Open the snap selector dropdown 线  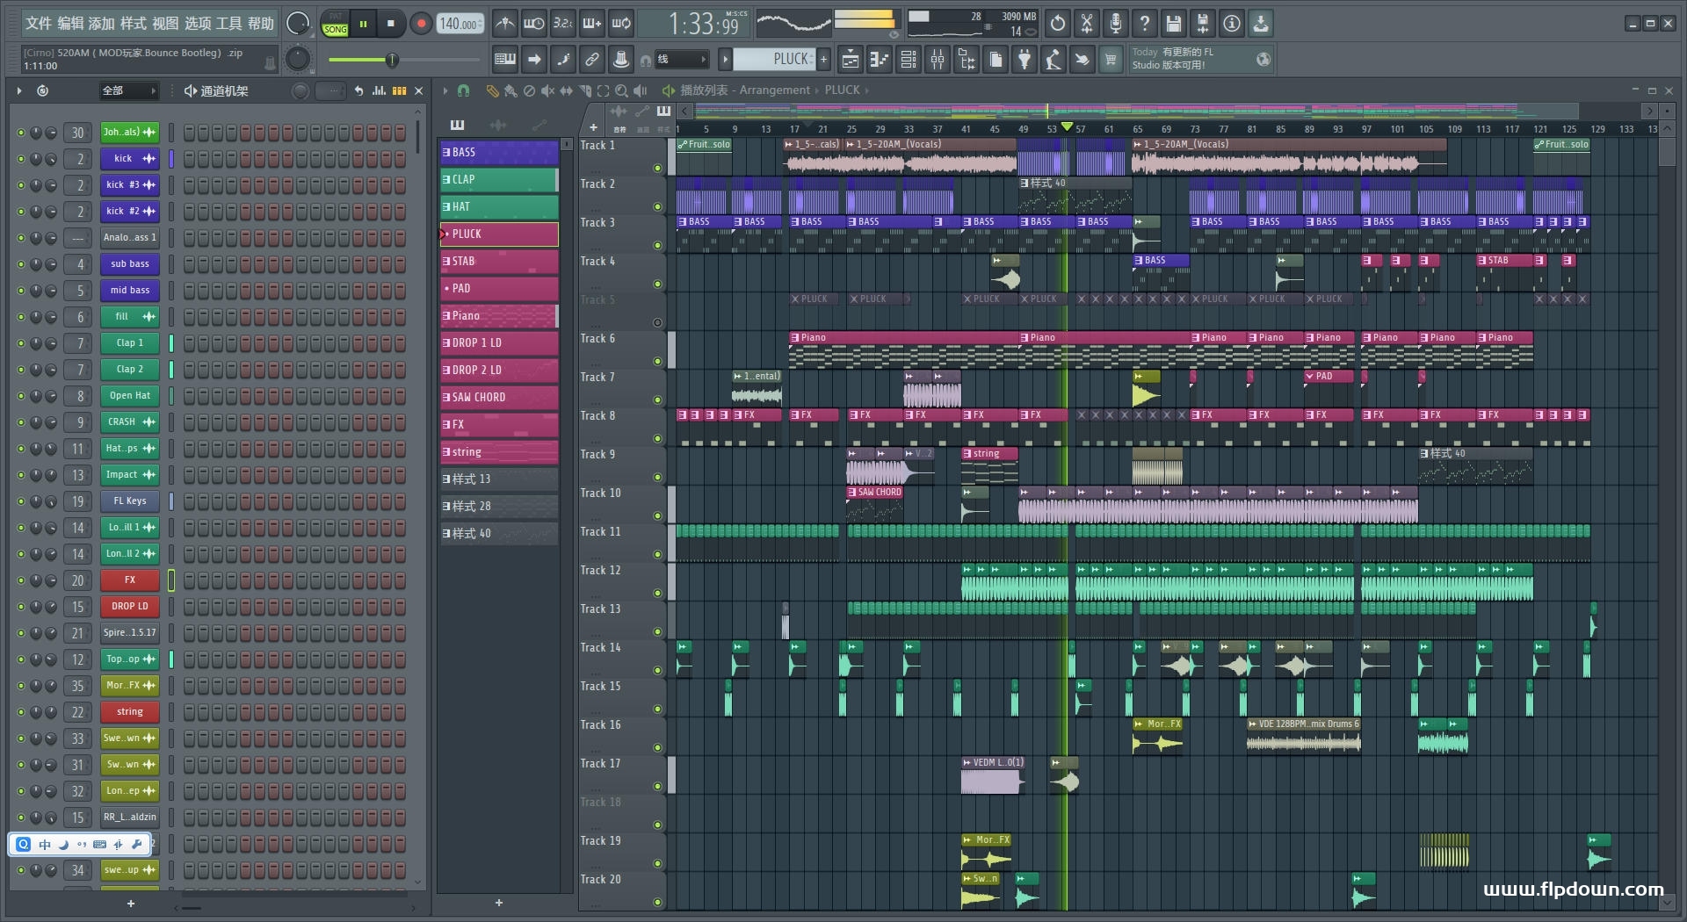click(x=683, y=60)
